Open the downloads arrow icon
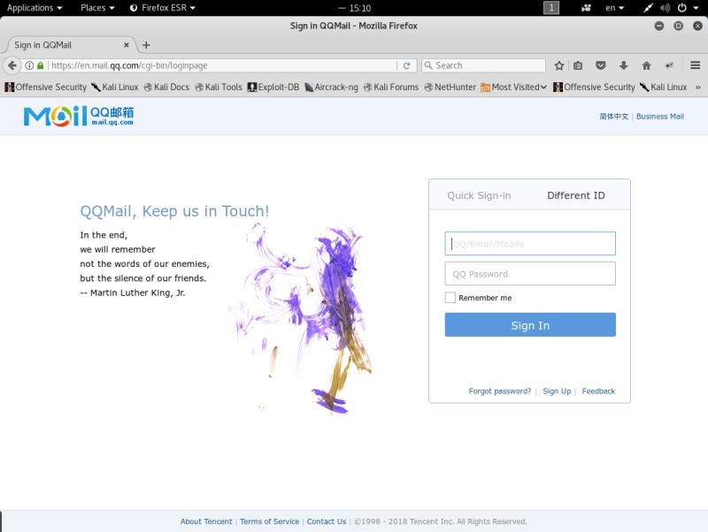708x532 pixels. [624, 65]
